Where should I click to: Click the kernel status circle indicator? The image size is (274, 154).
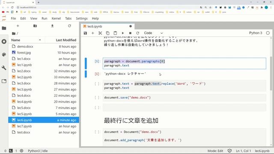click(268, 33)
